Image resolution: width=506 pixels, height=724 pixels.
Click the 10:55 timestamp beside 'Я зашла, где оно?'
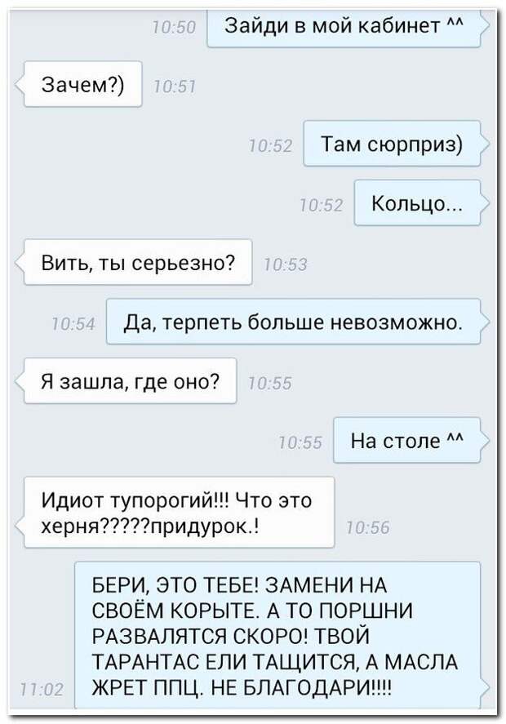[270, 384]
